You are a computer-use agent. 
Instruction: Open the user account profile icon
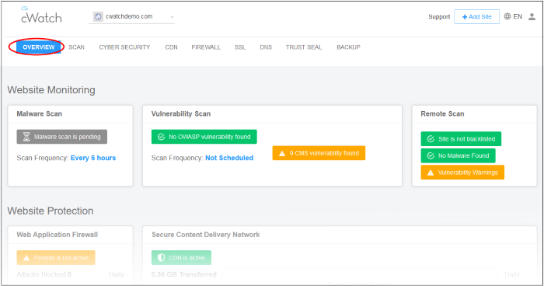pos(532,16)
